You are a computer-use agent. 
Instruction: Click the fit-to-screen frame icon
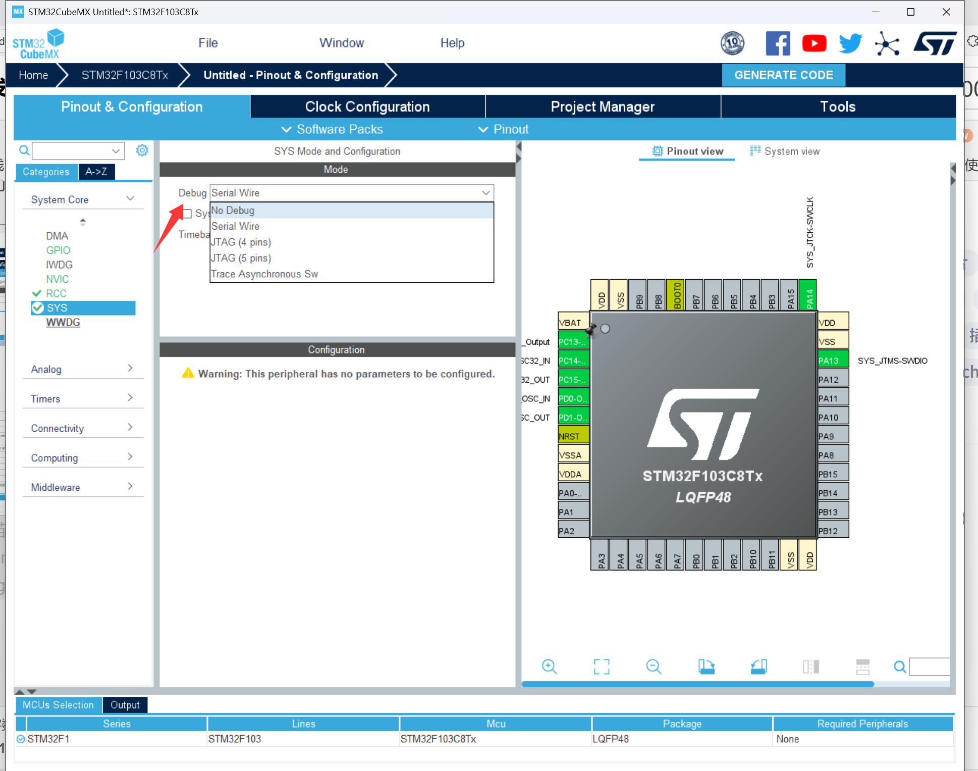[x=602, y=666]
